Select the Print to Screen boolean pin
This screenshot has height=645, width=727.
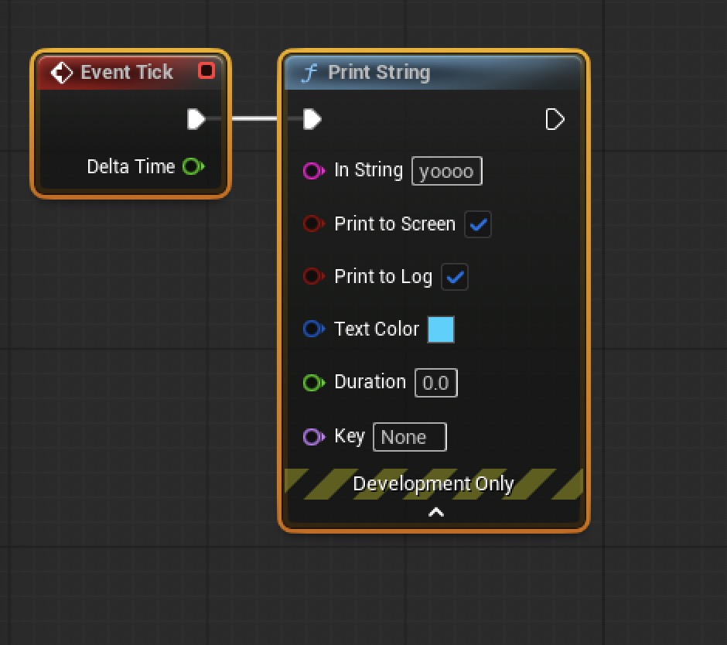click(x=313, y=224)
